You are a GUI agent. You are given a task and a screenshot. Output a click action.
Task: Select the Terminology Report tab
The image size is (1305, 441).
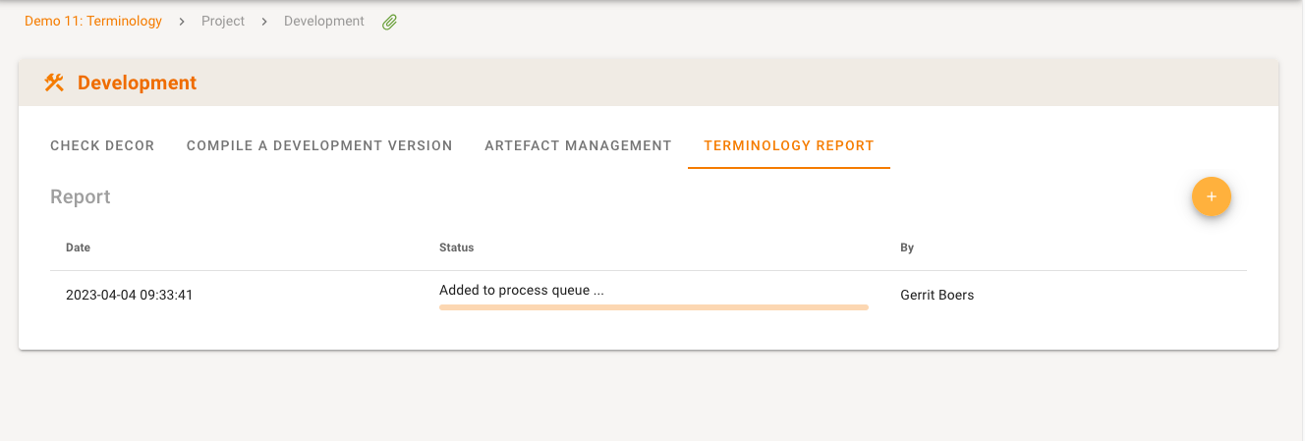coord(788,145)
